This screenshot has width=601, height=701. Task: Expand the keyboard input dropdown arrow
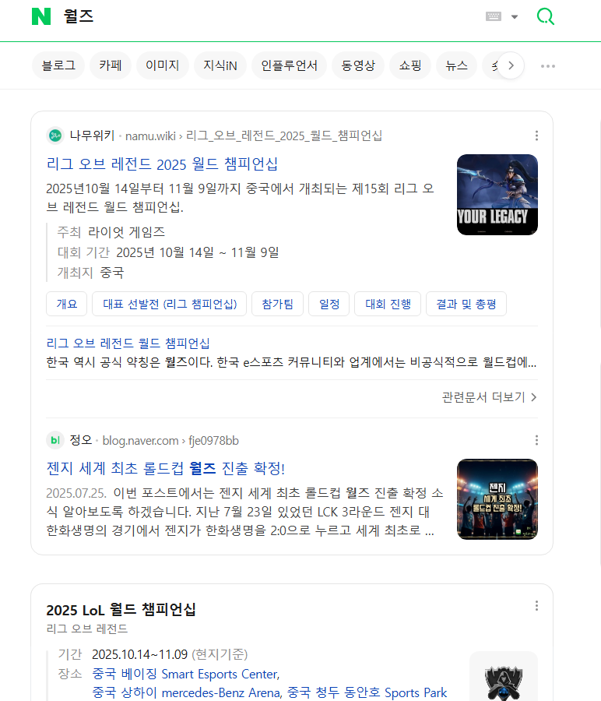tap(515, 17)
